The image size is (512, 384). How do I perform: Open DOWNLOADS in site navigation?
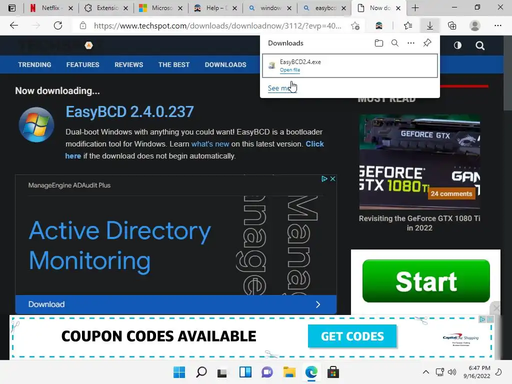[x=225, y=64]
